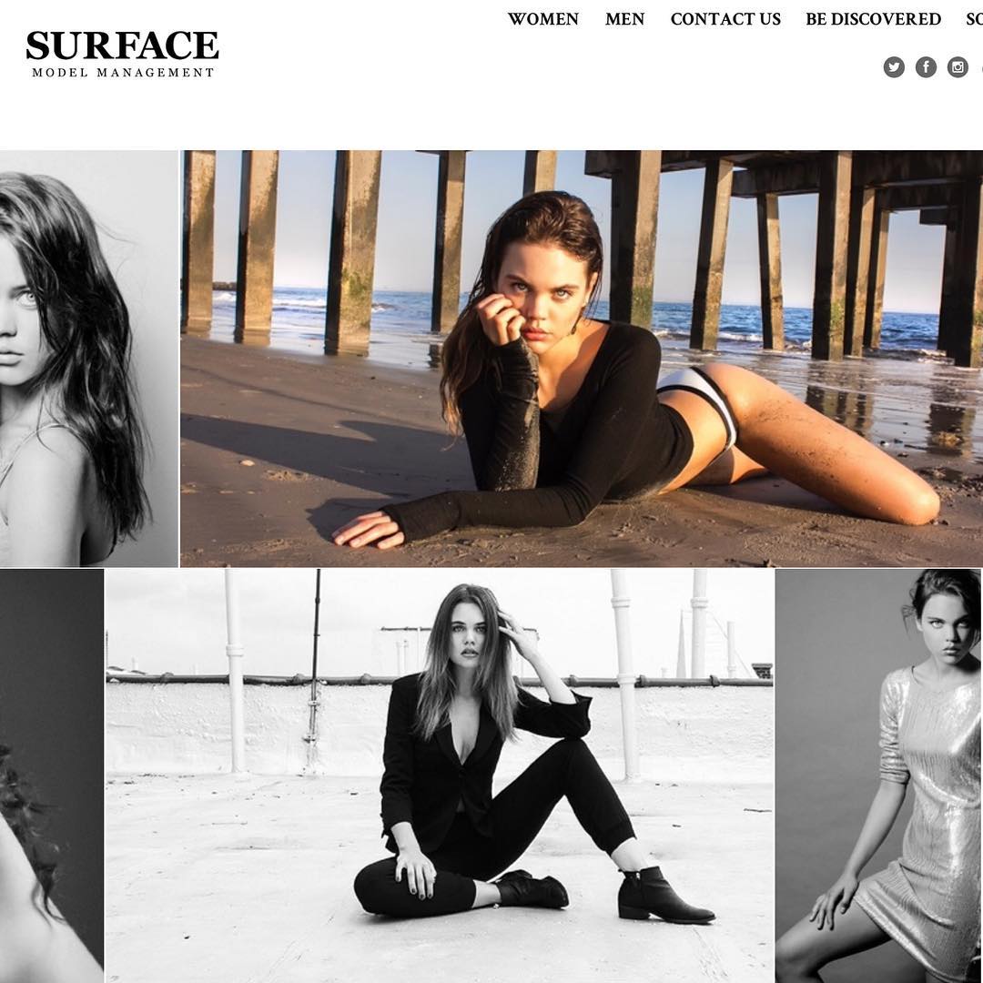The width and height of the screenshot is (983, 983).
Task: Open the Instagram profile icon
Action: pos(958,67)
